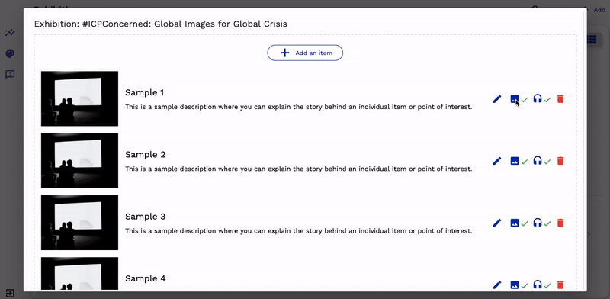Open image icon for Sample 2
The width and height of the screenshot is (610, 299).
[x=514, y=161]
